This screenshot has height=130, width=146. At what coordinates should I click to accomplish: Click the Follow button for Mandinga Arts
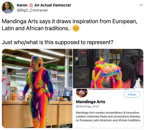click(x=132, y=95)
